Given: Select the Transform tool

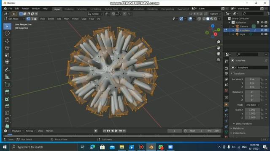Looking at the screenshot, I should point(7,62).
